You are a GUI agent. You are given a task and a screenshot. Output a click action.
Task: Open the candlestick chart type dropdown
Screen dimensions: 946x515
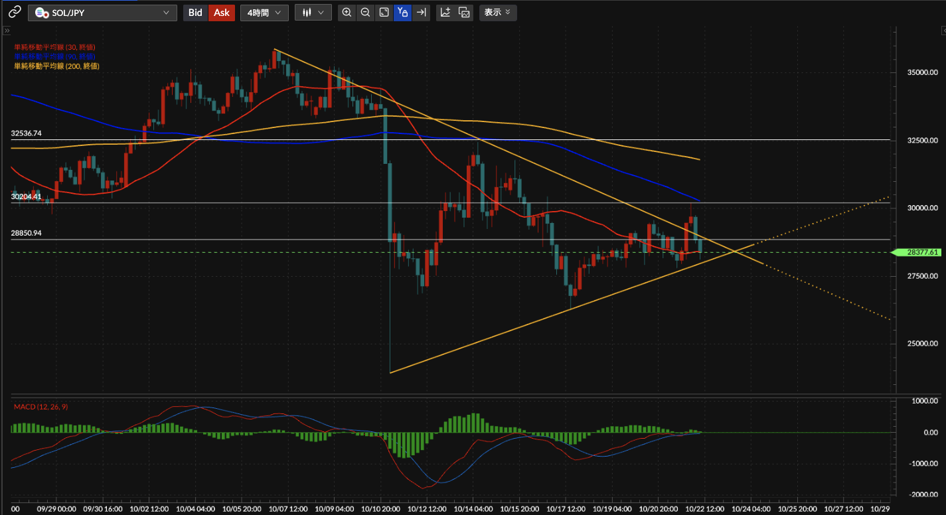[313, 13]
